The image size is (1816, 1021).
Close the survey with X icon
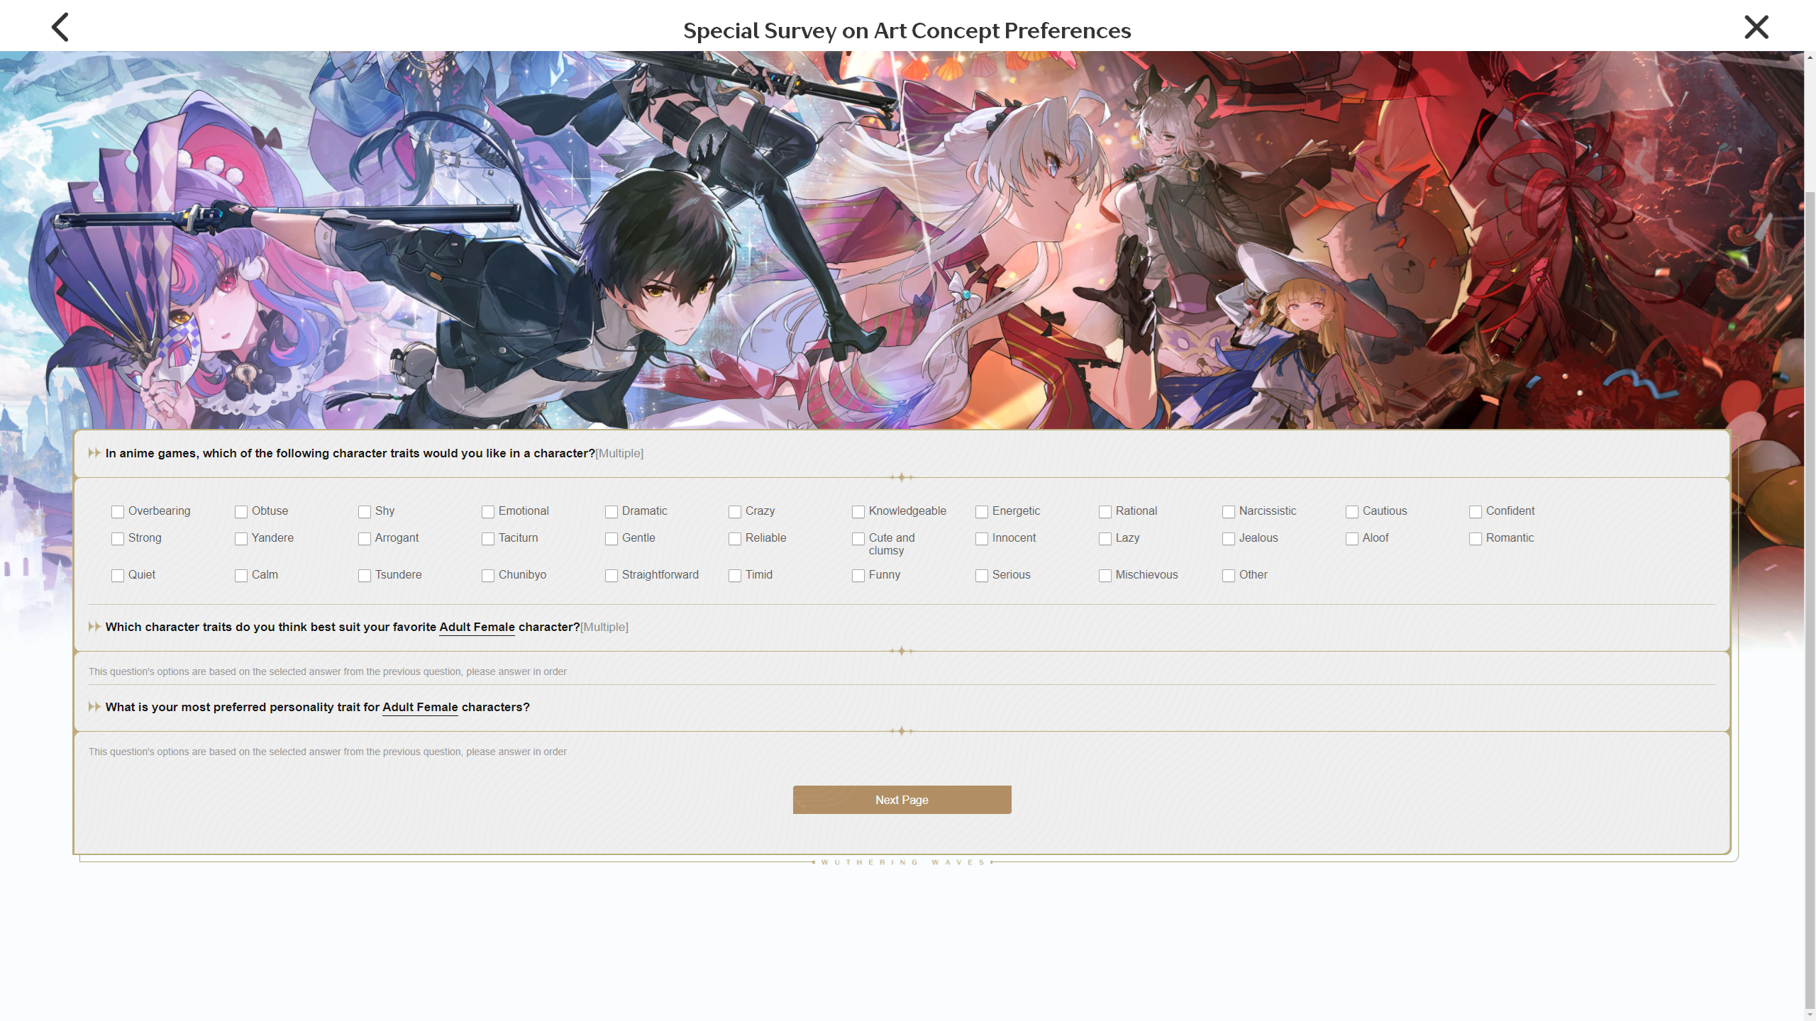pyautogui.click(x=1756, y=28)
